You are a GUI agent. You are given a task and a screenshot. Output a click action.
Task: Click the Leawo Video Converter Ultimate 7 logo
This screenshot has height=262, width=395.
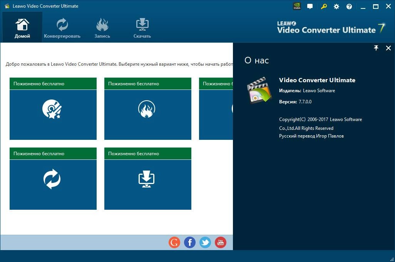(331, 28)
